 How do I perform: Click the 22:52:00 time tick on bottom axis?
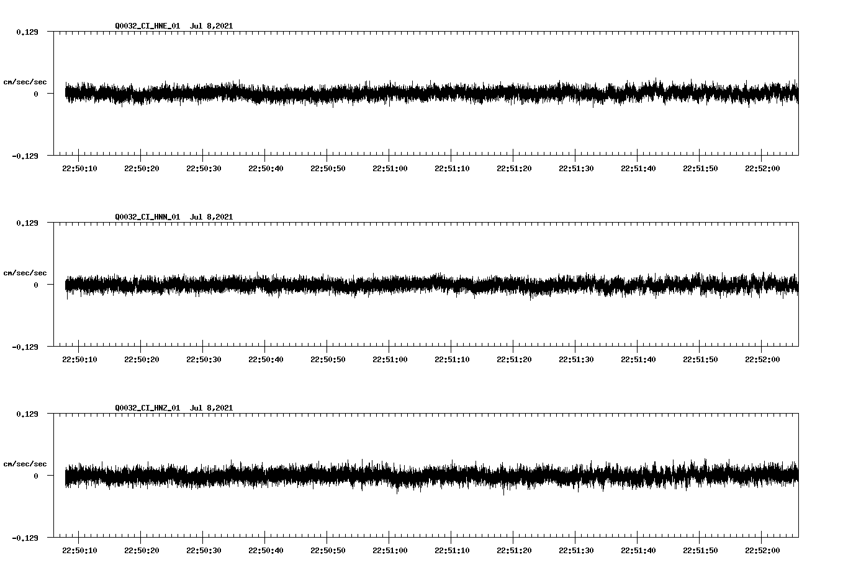tap(761, 549)
